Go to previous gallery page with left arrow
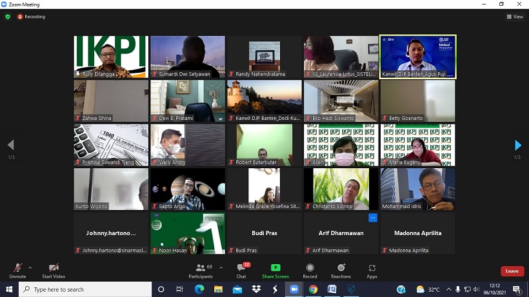Screen dimensions: 529x297 pos(10,146)
